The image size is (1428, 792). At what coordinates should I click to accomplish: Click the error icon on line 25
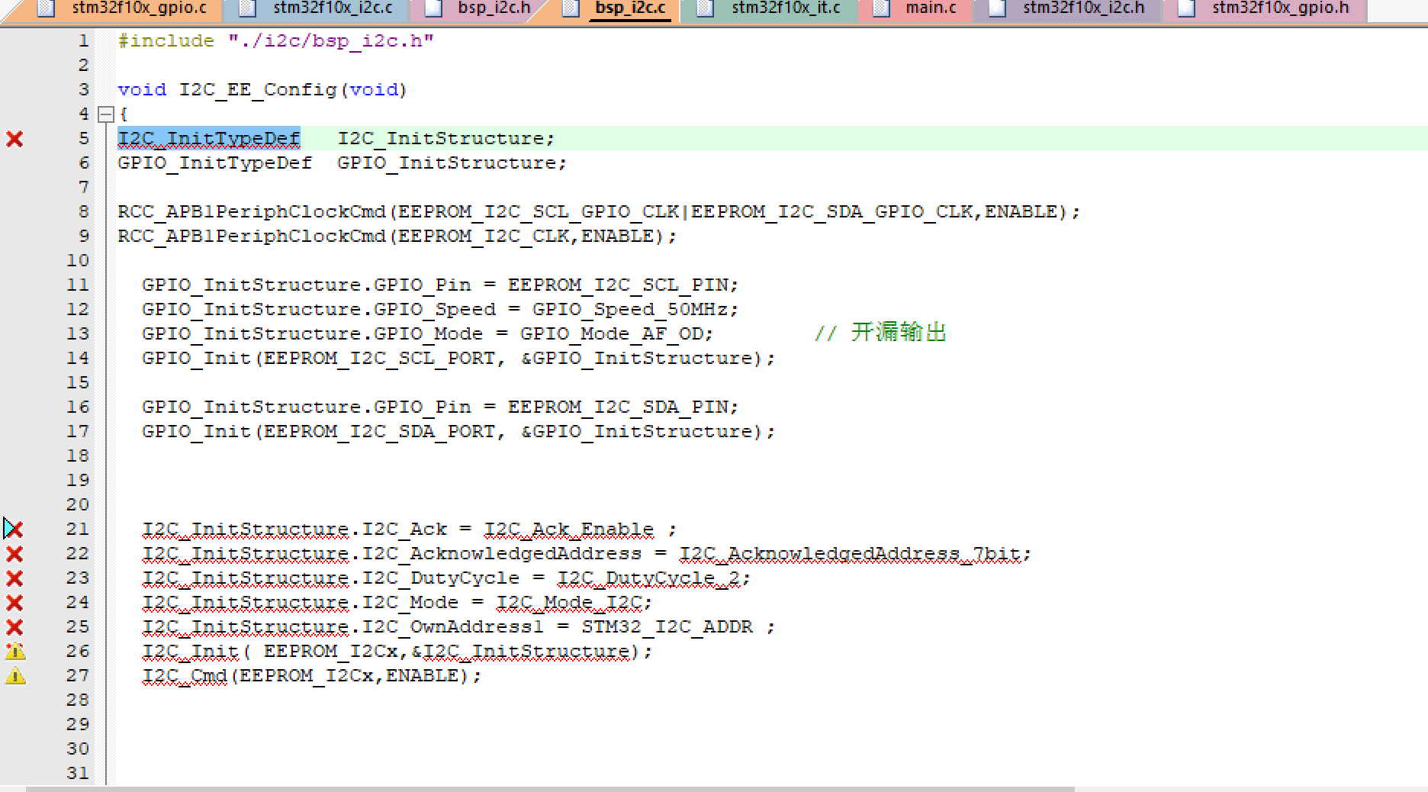(14, 627)
